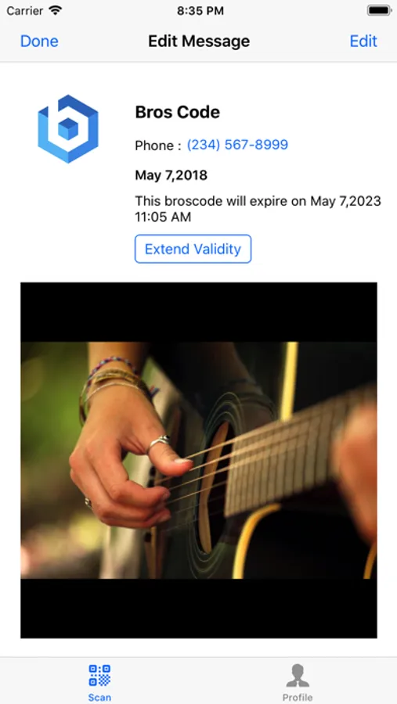Select the Scan tab label

99,697
